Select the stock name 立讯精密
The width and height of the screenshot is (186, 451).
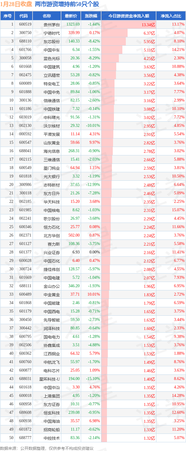(x=52, y=75)
